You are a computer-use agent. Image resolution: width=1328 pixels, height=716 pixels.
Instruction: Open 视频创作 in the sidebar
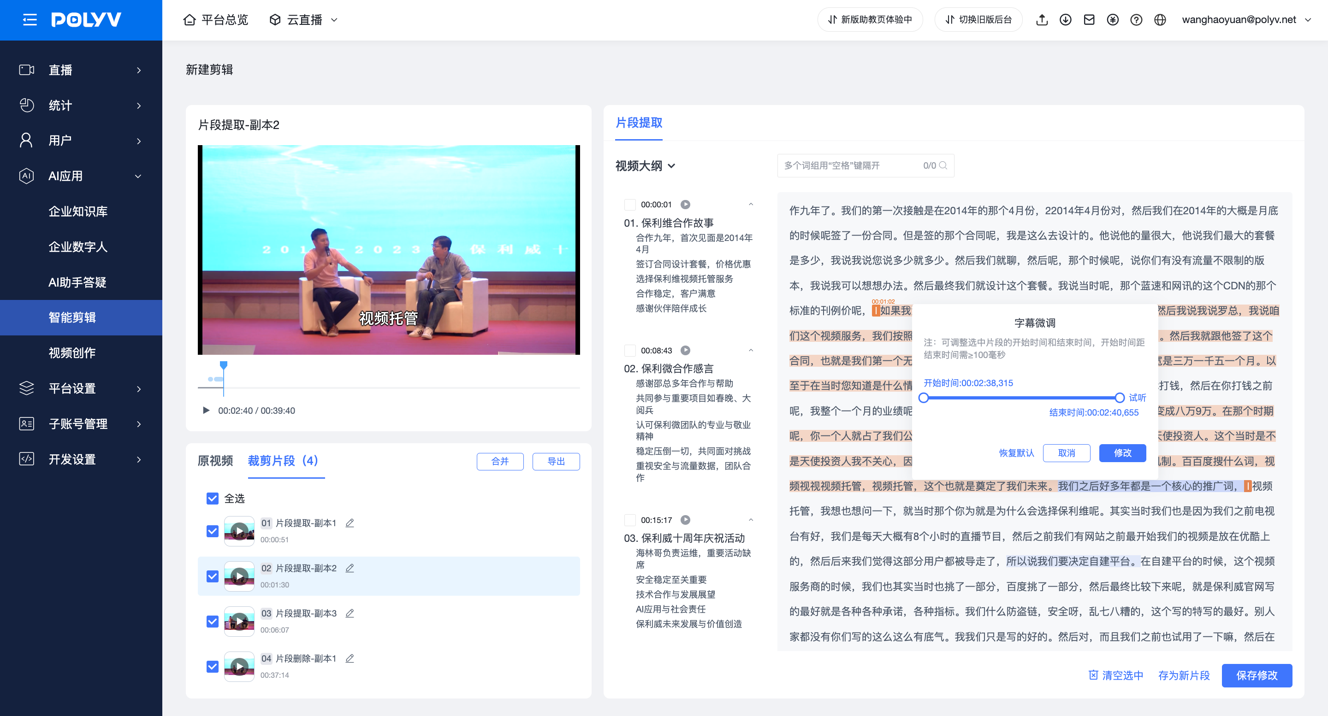(81, 353)
